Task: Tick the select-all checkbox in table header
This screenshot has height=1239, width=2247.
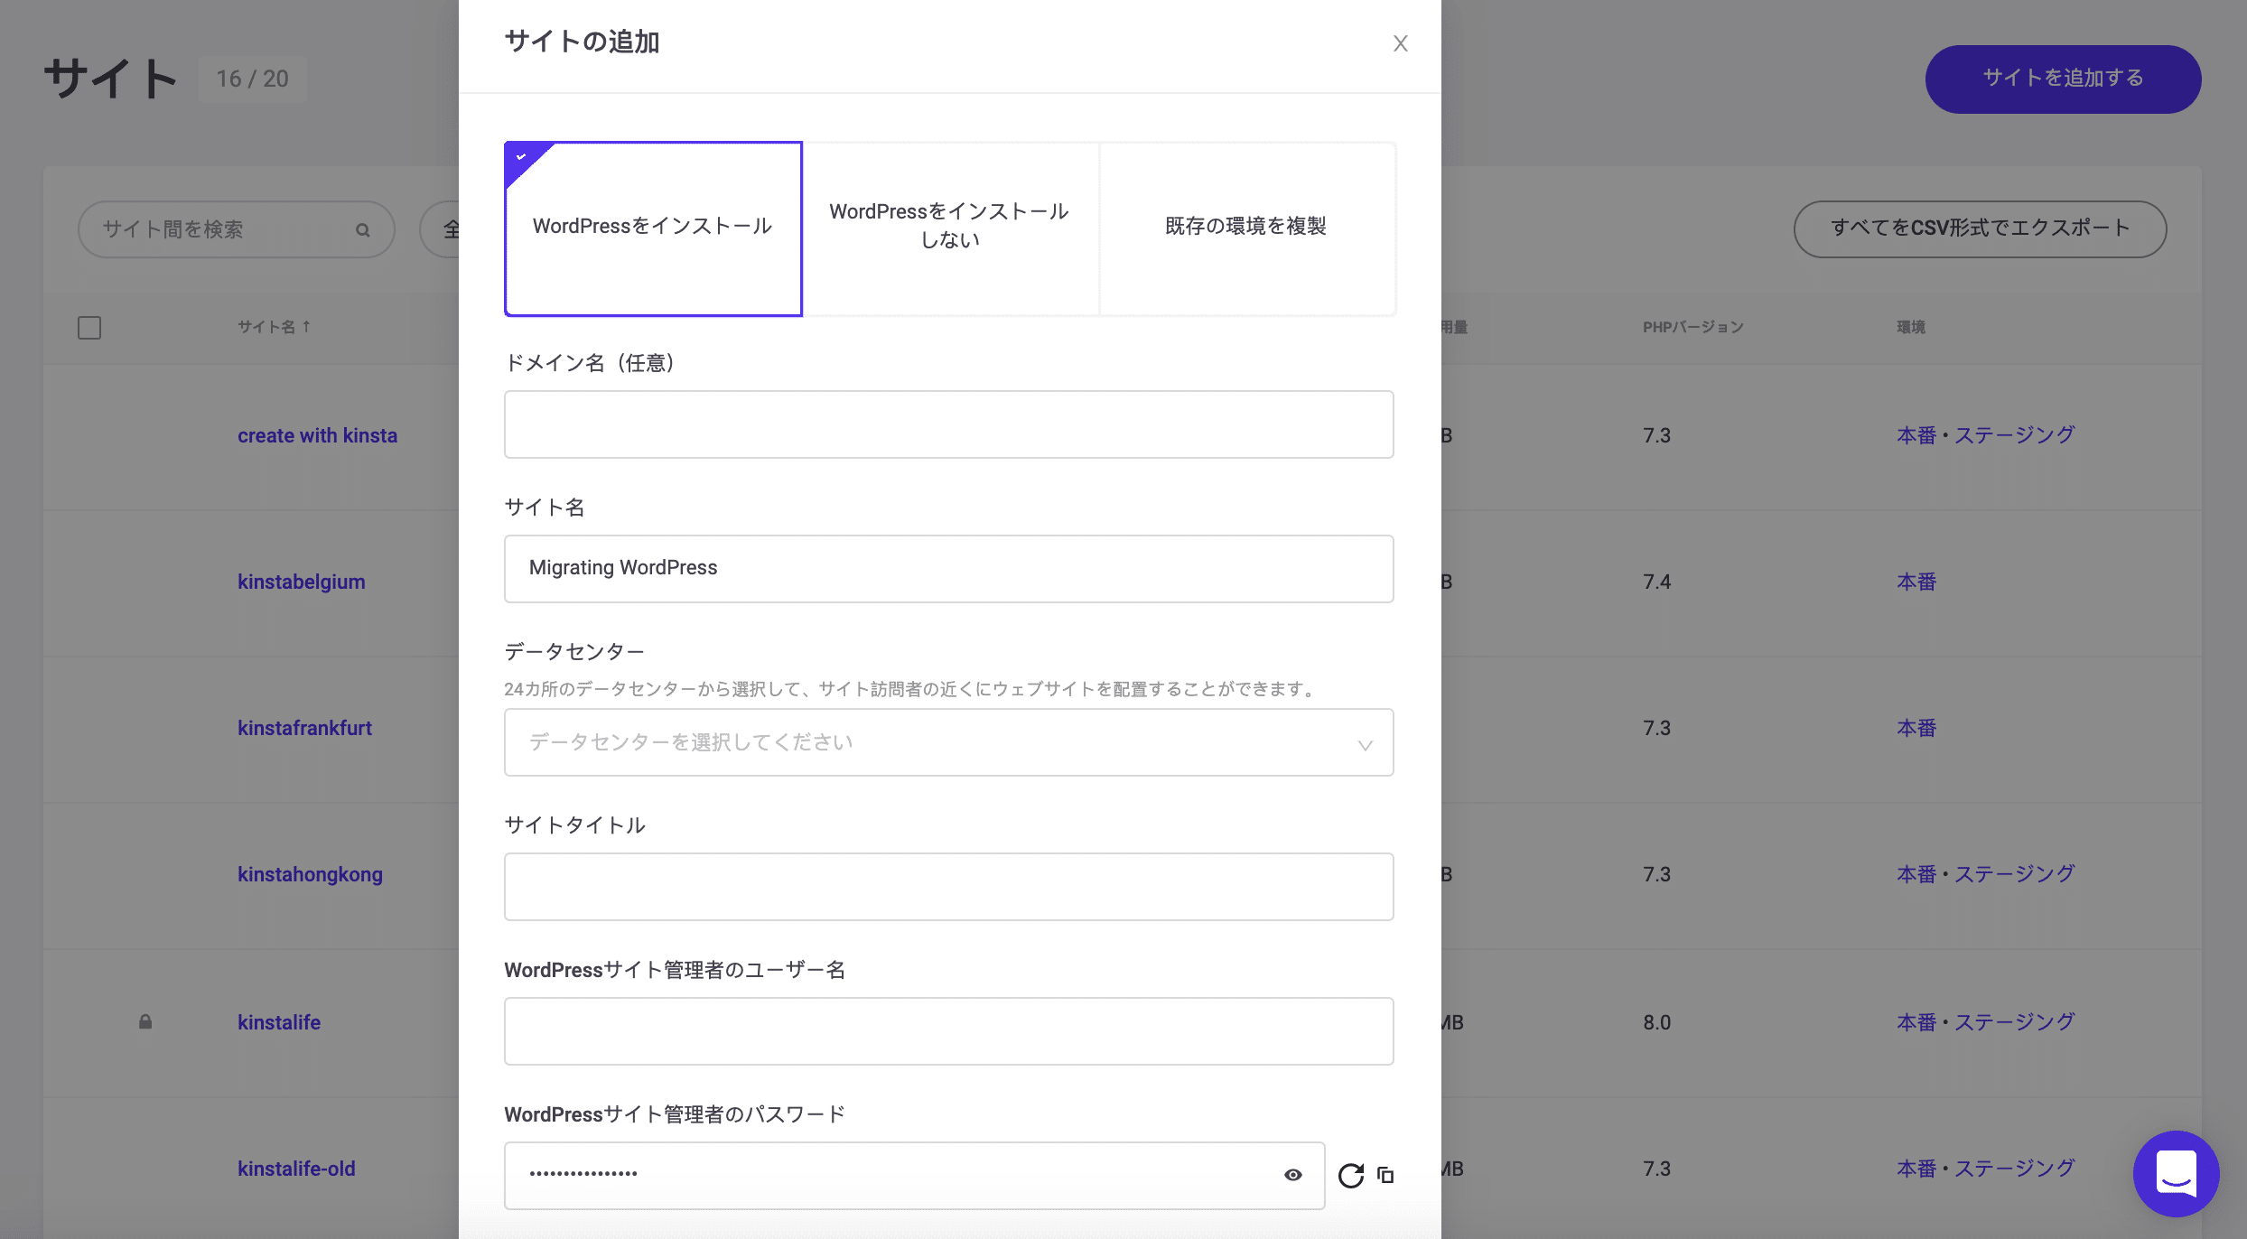Action: click(89, 327)
